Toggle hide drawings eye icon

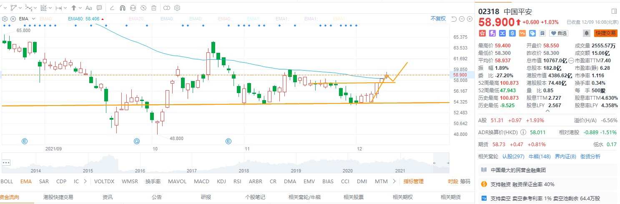tap(143, 7)
